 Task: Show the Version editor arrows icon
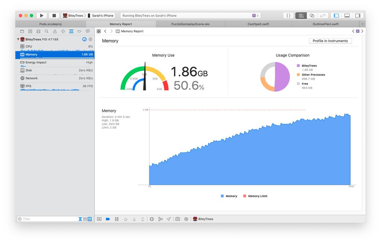(x=323, y=16)
